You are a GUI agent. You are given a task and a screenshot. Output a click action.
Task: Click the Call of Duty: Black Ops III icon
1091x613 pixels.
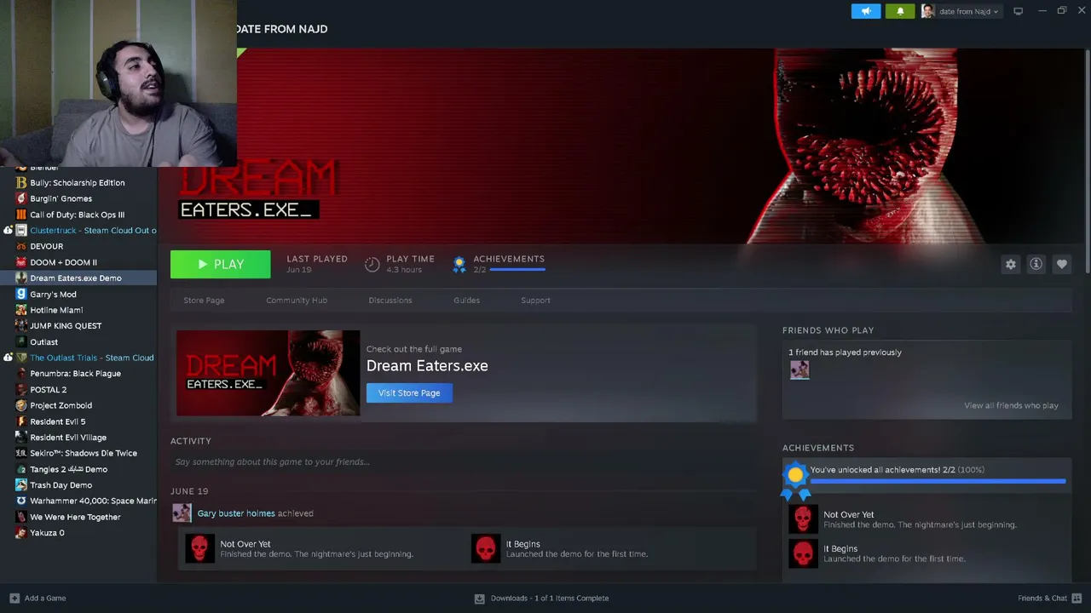point(21,215)
